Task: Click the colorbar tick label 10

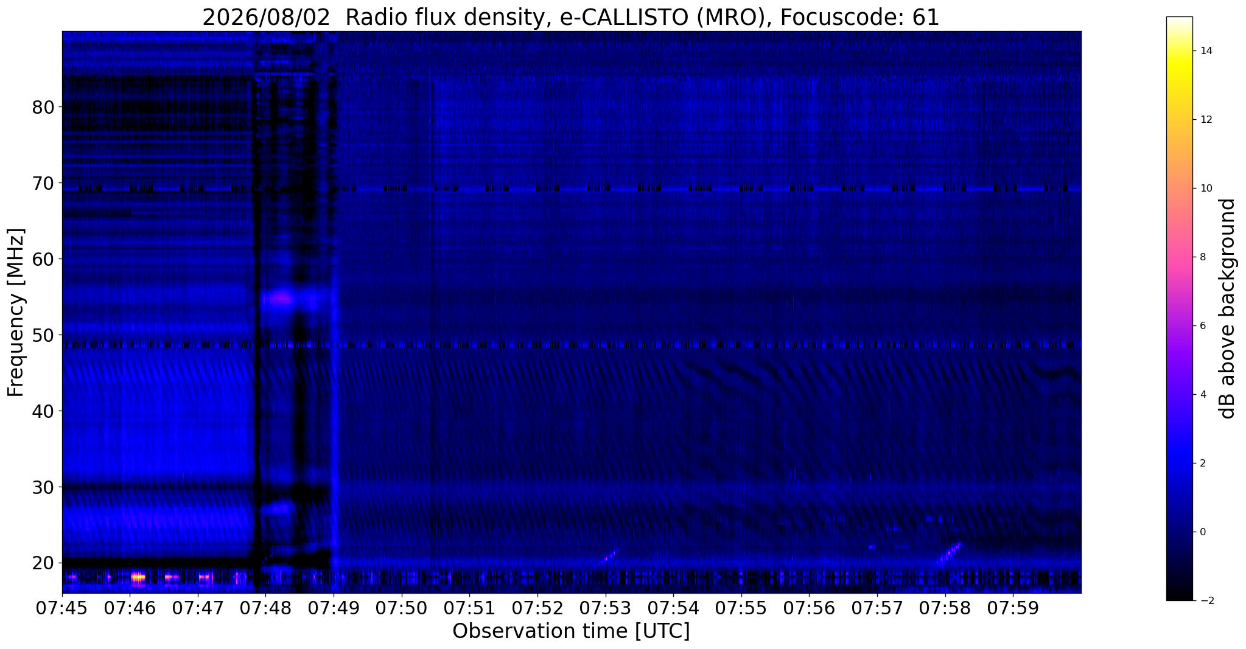Action: point(1205,189)
